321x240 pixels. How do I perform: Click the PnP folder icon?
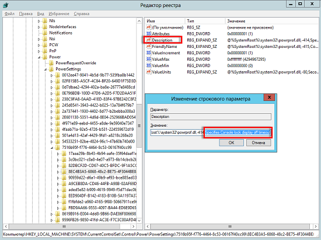[x=44, y=51]
